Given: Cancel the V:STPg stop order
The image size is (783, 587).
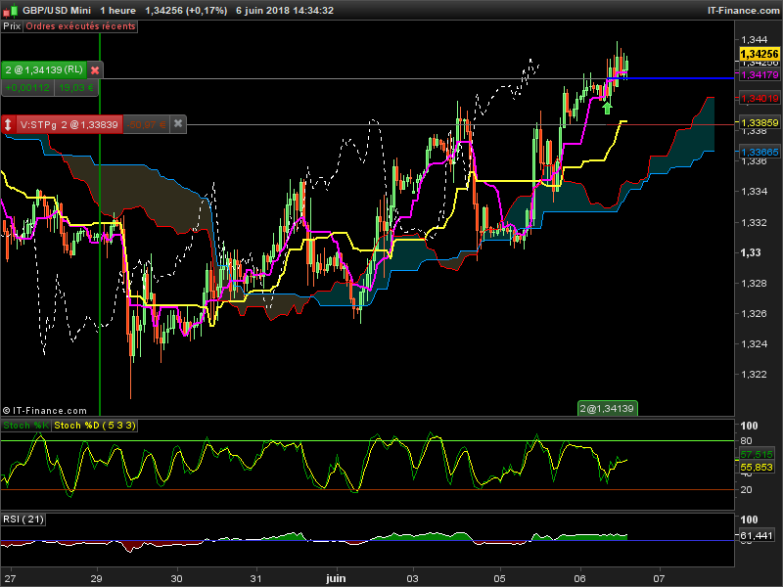Looking at the screenshot, I should (x=178, y=124).
